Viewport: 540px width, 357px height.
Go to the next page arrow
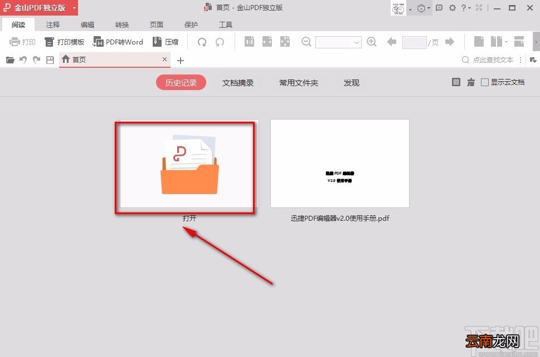tap(449, 42)
